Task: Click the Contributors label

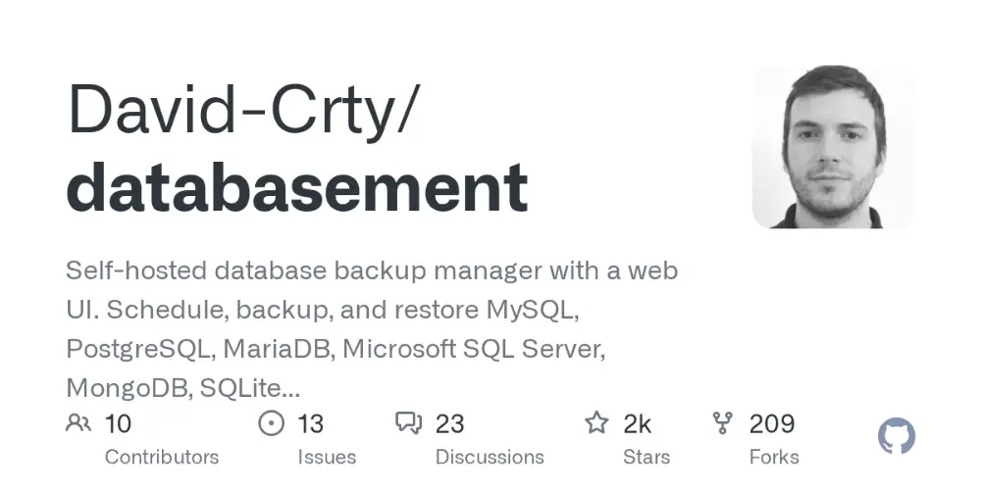Action: click(x=162, y=457)
